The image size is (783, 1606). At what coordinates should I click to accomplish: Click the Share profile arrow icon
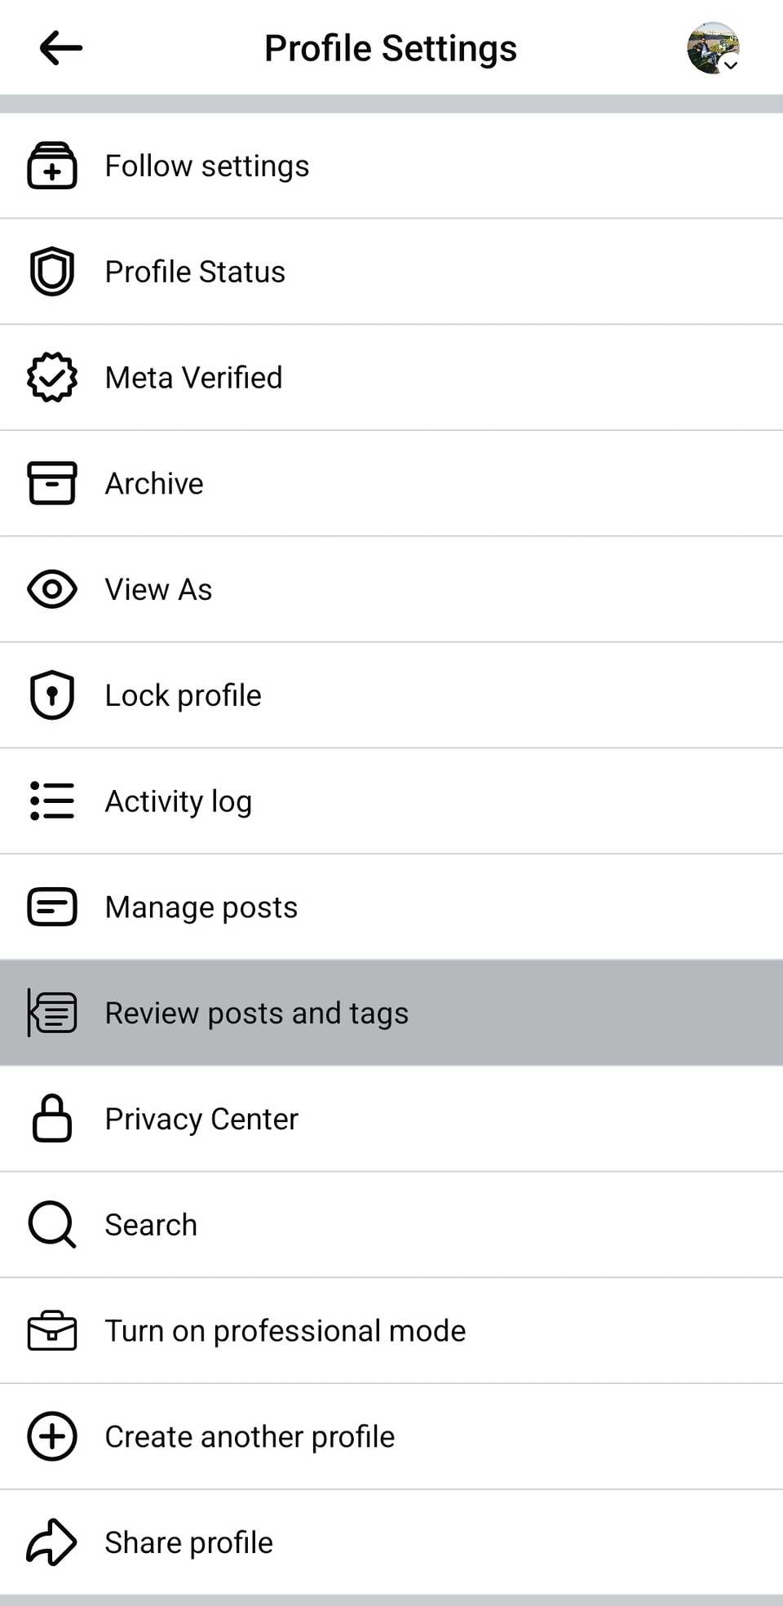(52, 1542)
